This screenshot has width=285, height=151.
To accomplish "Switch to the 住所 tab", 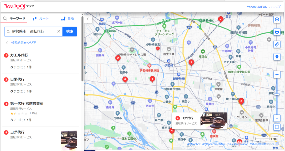I will click(x=68, y=19).
